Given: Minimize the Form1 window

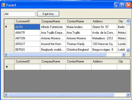Looking at the screenshot, I should 117,5.
